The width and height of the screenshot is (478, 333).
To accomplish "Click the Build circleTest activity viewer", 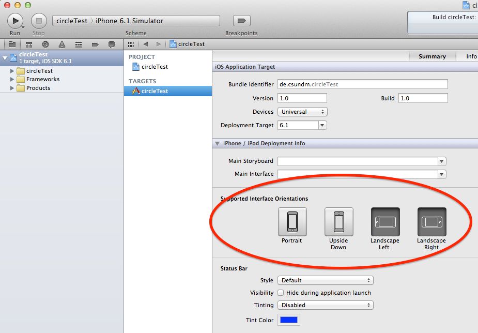I will tap(443, 23).
